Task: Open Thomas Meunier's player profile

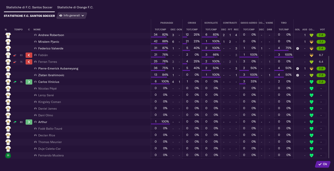Action: 50,142
